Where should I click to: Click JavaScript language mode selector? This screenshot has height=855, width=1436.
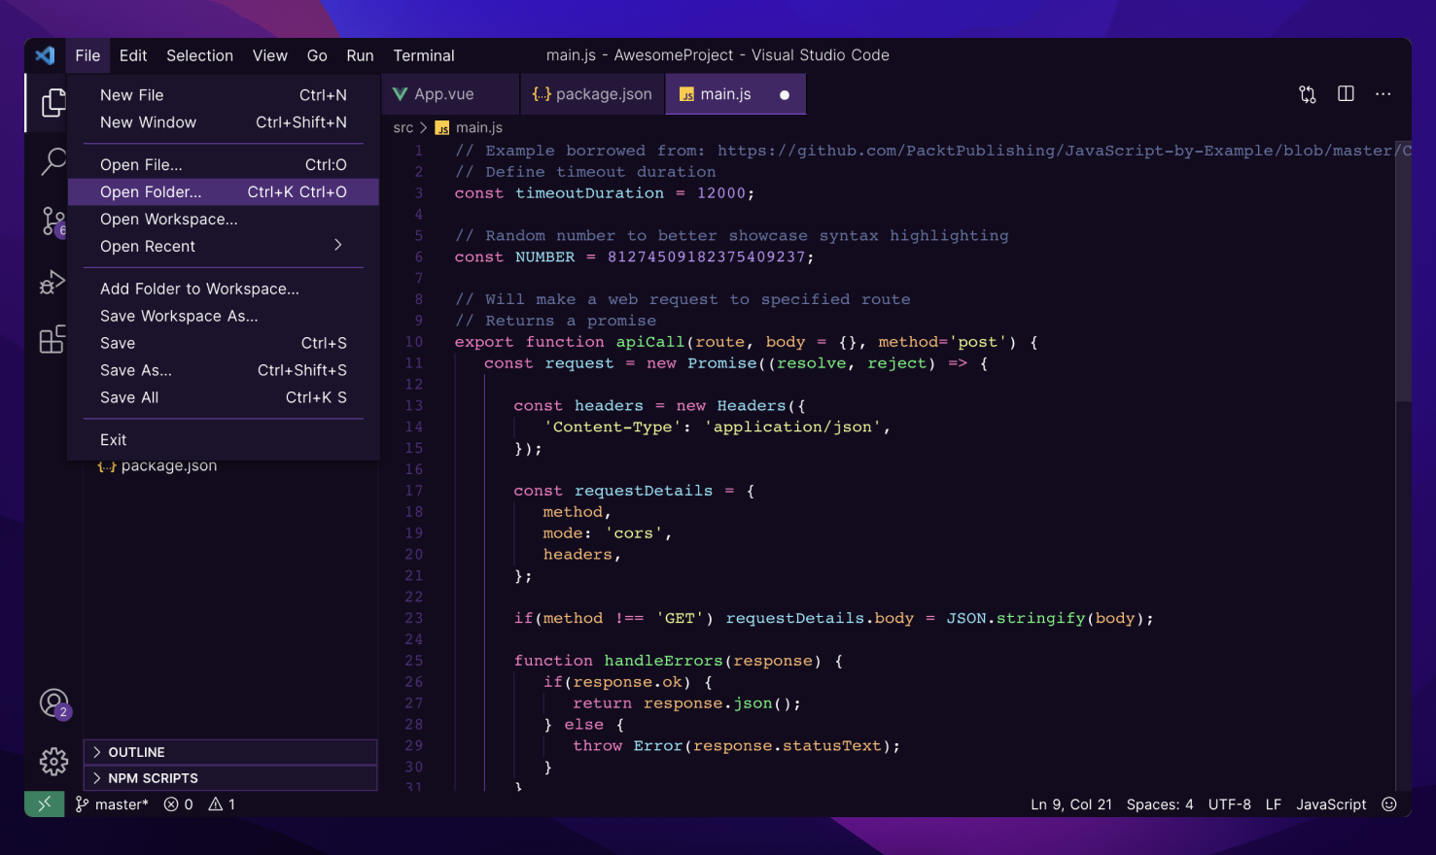click(1330, 804)
